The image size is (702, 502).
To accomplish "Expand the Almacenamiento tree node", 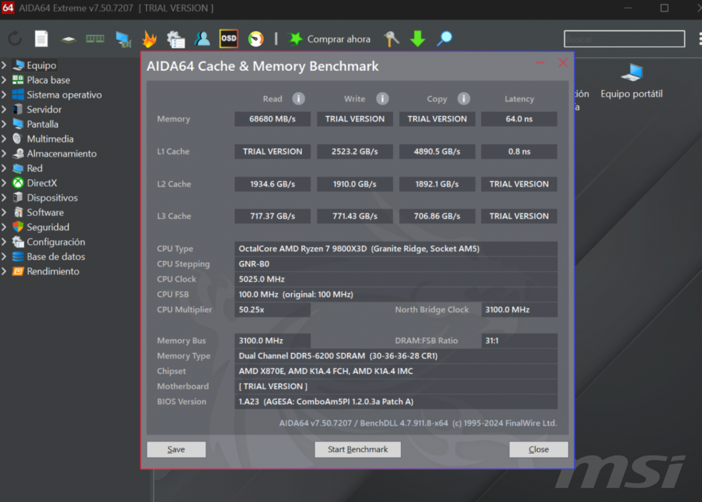I will tap(4, 154).
